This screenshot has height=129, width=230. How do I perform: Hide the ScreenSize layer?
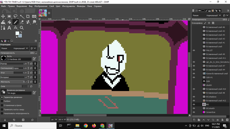pyautogui.click(x=194, y=112)
